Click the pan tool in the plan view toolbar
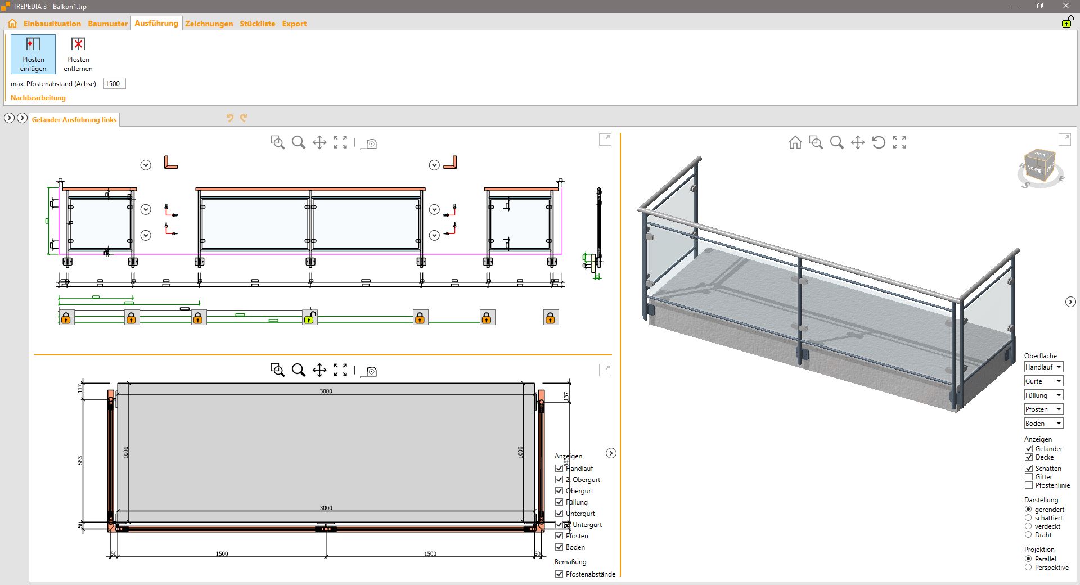 pyautogui.click(x=319, y=370)
